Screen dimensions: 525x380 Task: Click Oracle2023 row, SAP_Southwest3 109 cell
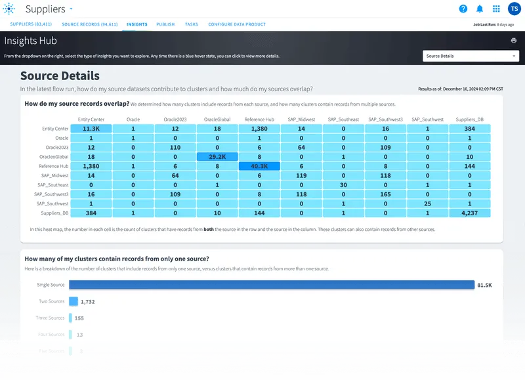coord(385,147)
